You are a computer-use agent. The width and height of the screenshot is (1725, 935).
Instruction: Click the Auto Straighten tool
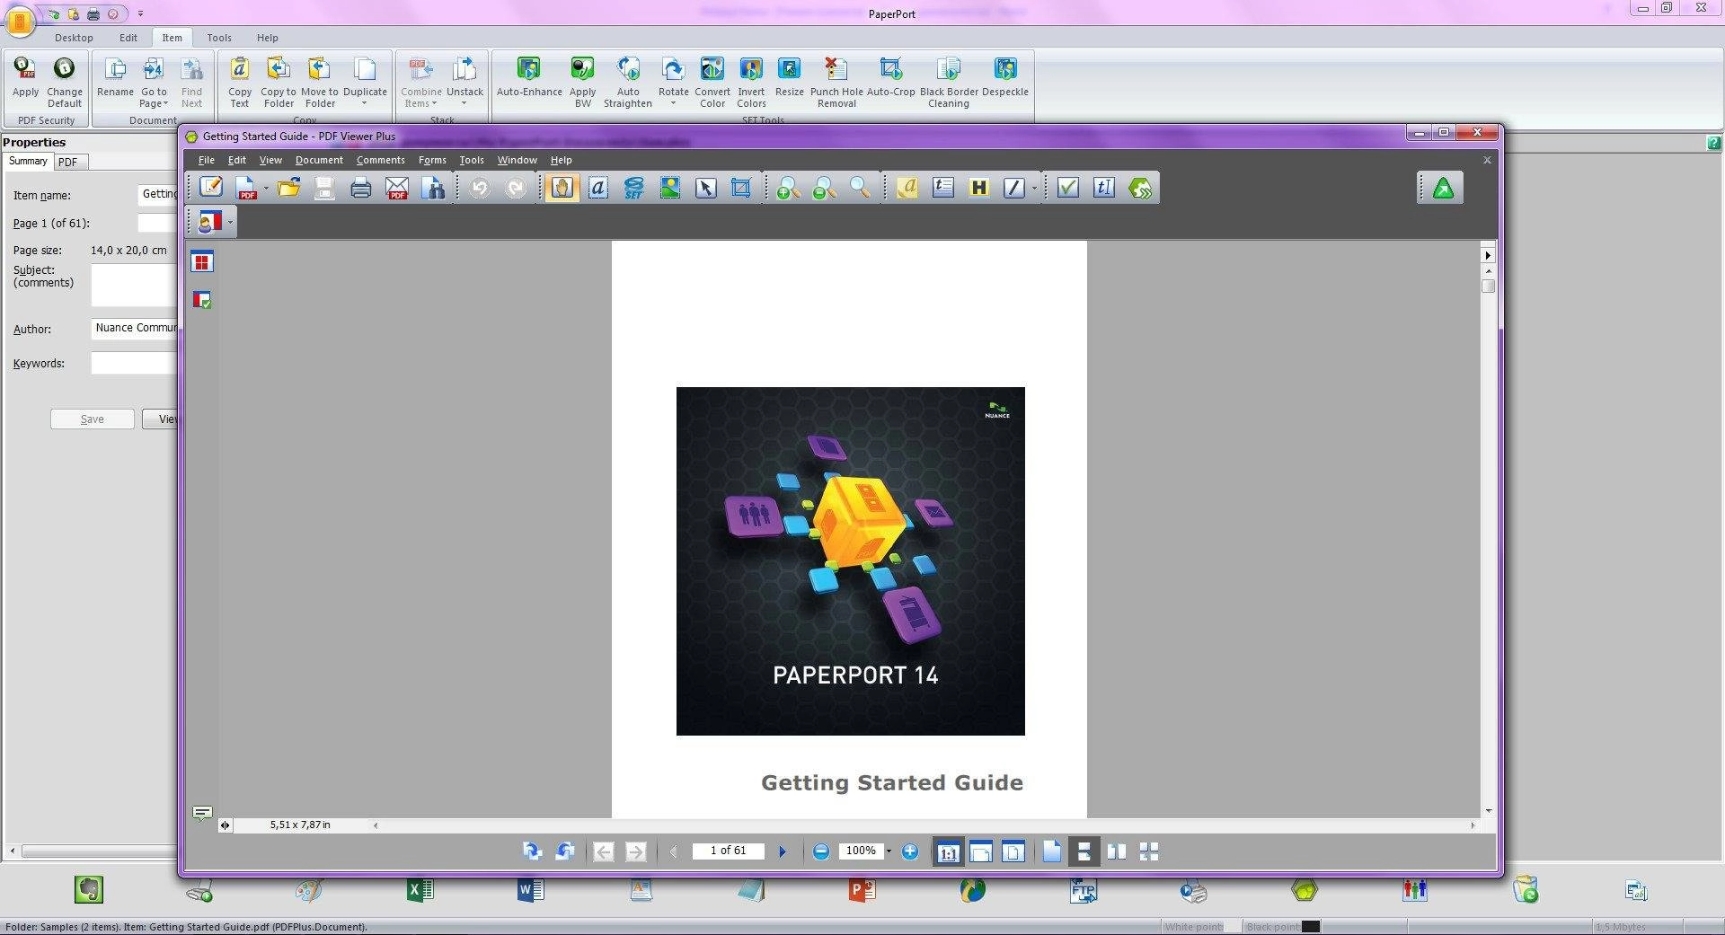(x=628, y=82)
